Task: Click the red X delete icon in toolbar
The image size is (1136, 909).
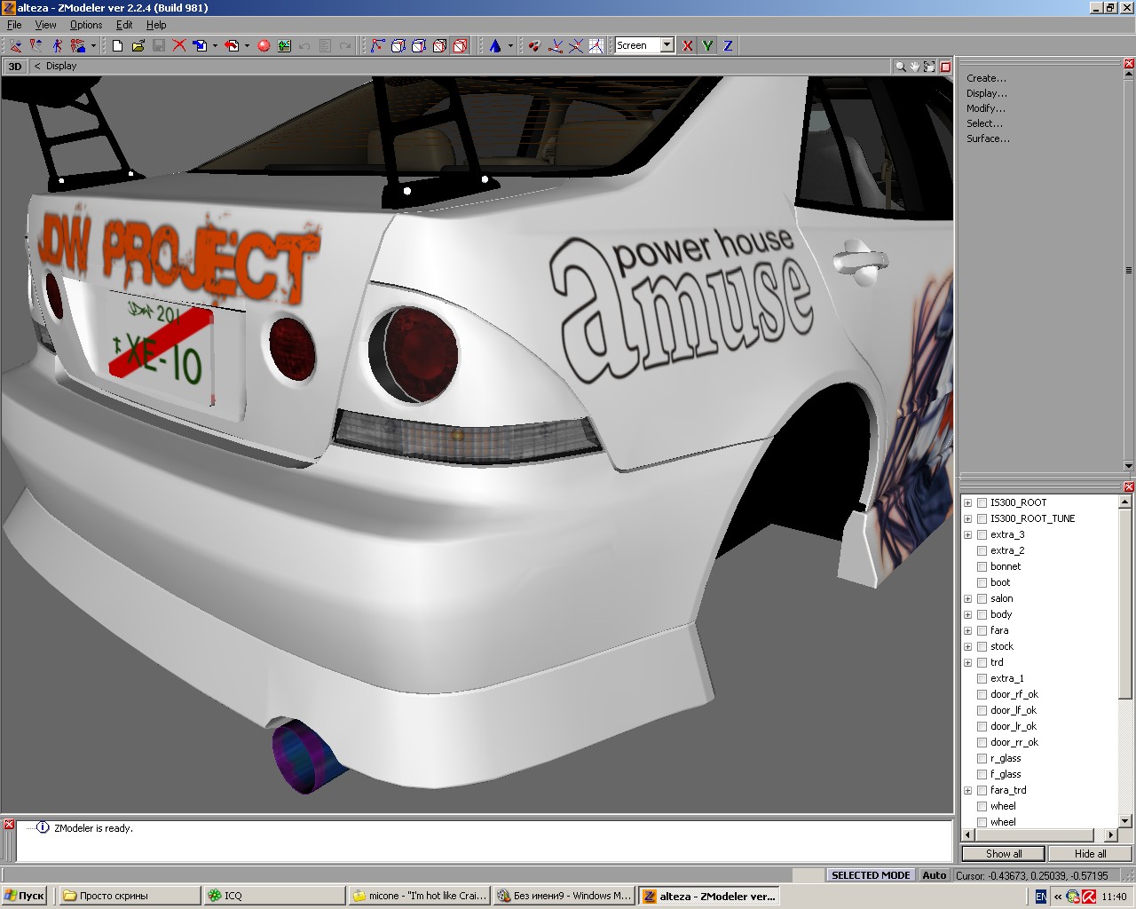Action: 179,45
